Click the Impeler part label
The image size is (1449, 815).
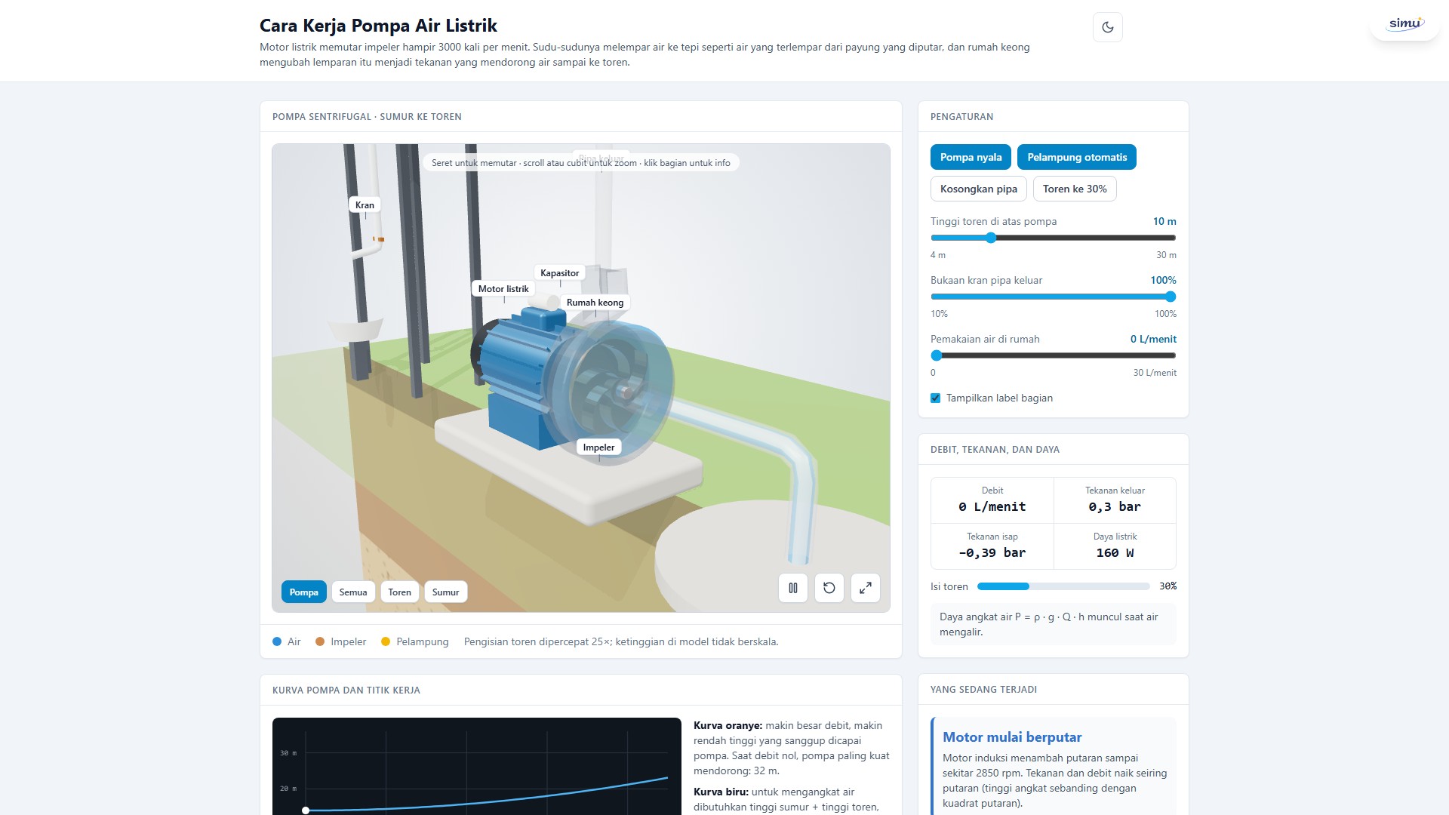pos(598,447)
